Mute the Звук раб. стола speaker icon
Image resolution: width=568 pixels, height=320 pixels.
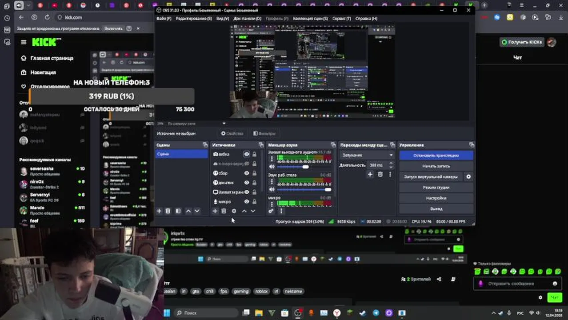click(272, 190)
